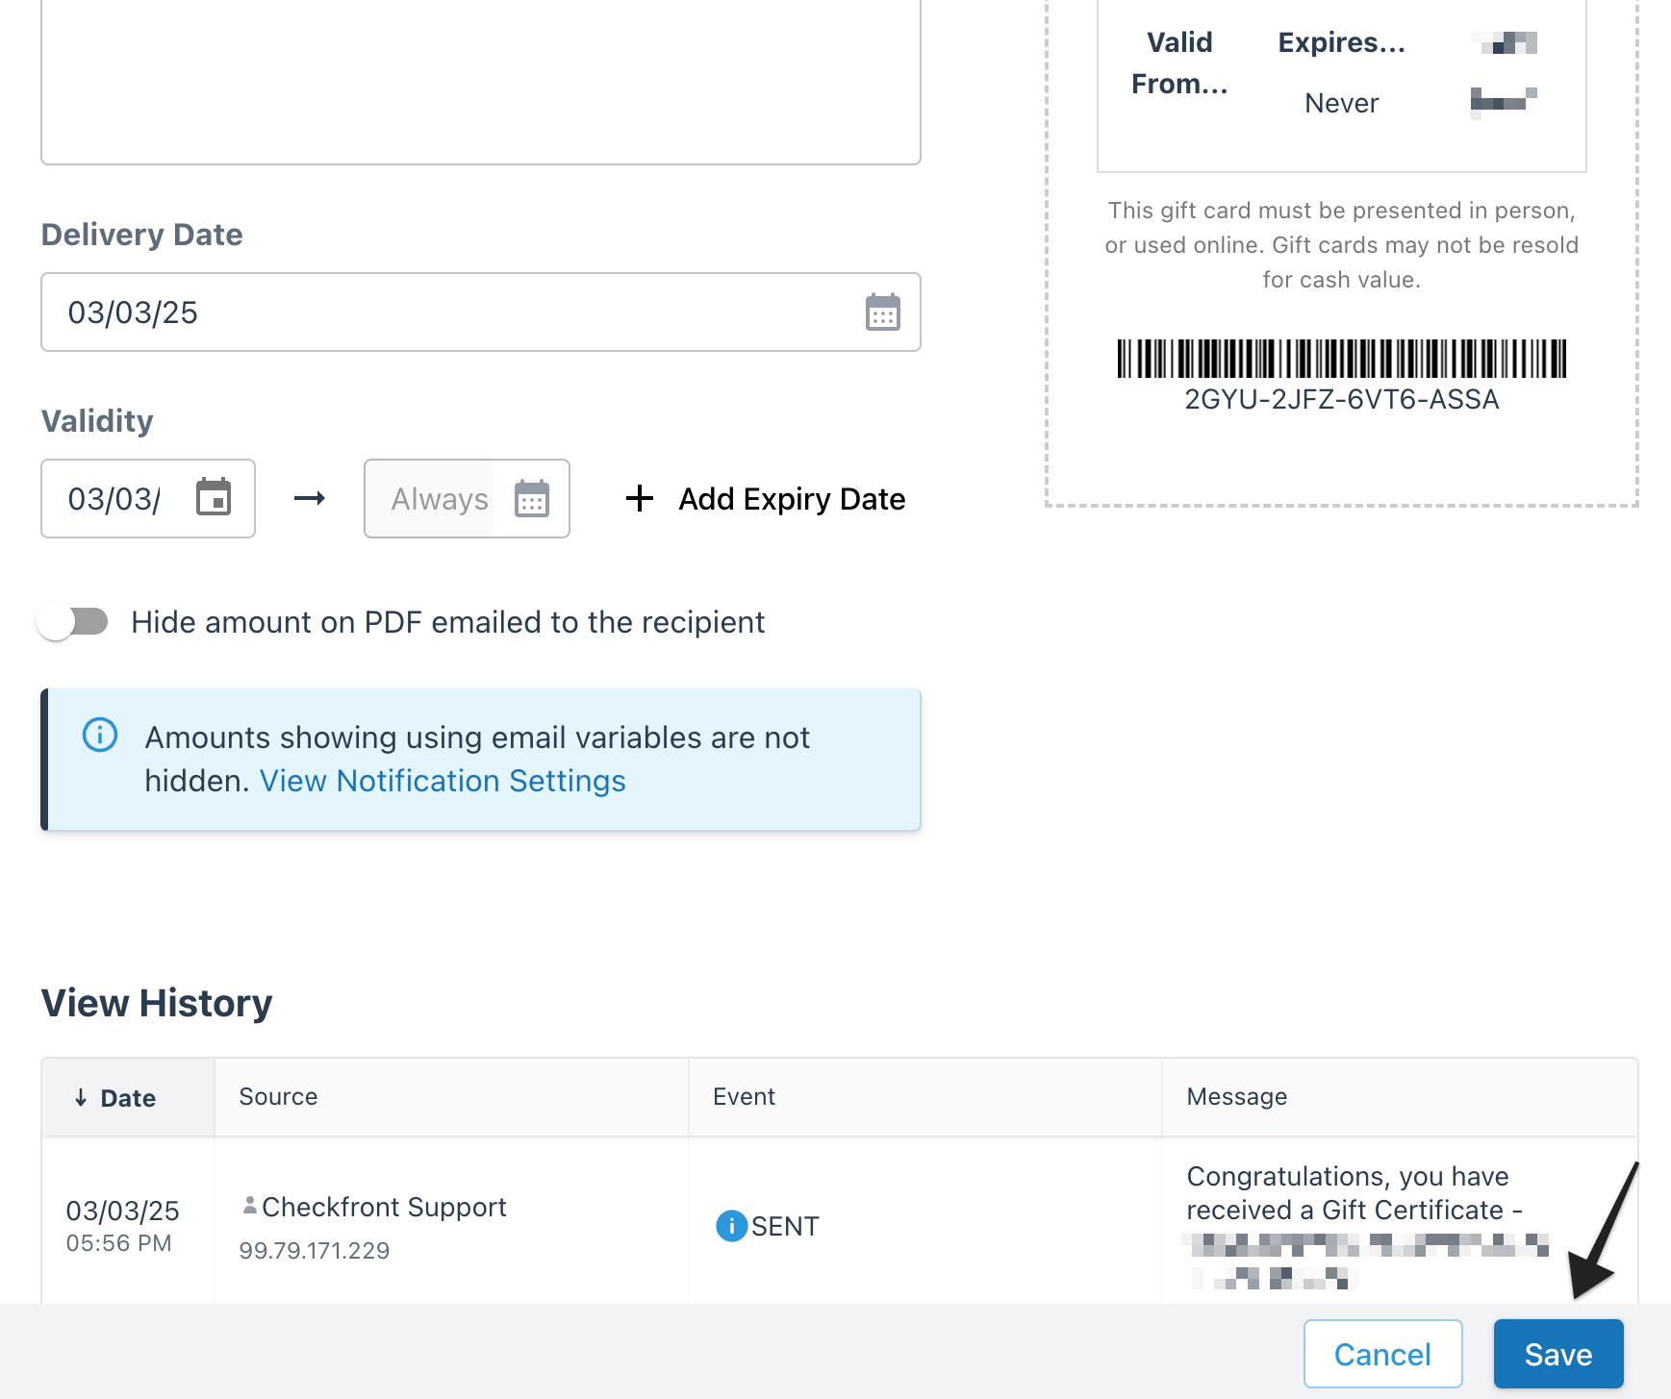Click the user icon beside Checkfront Support
This screenshot has width=1671, height=1399.
tap(249, 1205)
